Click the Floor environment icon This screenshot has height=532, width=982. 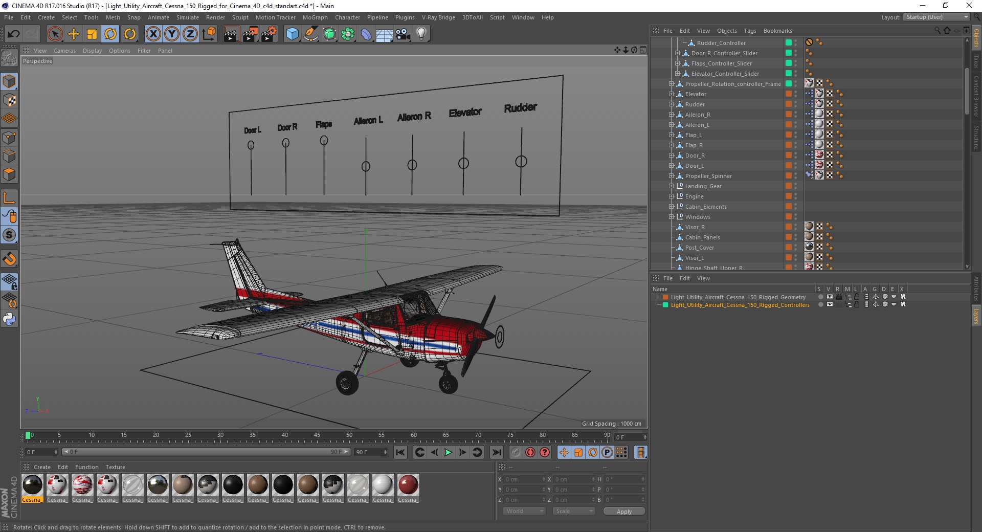click(385, 34)
